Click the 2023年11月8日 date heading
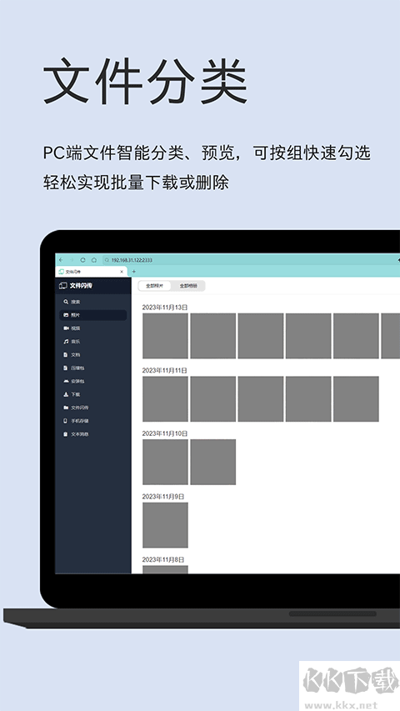This screenshot has width=400, height=711. tap(163, 559)
